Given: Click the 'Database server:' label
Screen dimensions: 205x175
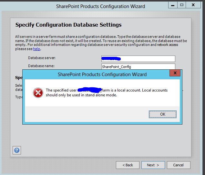Looking at the screenshot, I should [42, 58].
